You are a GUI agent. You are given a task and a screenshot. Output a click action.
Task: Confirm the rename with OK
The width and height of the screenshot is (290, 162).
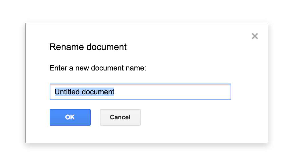(70, 117)
